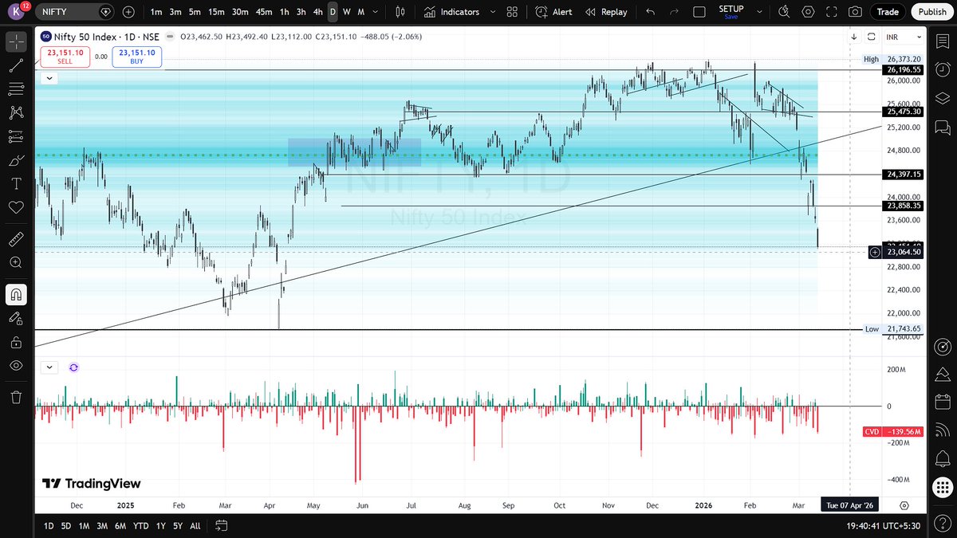Open the forecasting and measurement tools

pyautogui.click(x=16, y=136)
